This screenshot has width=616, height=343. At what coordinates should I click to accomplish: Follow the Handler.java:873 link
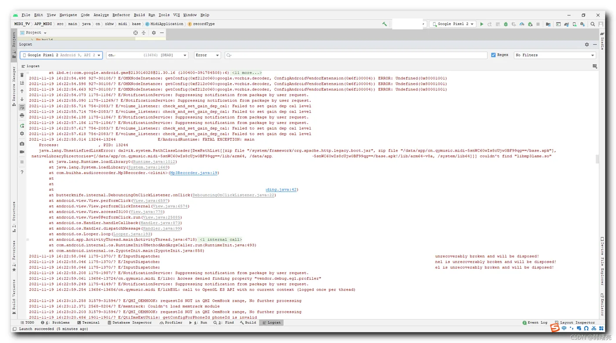point(161,223)
